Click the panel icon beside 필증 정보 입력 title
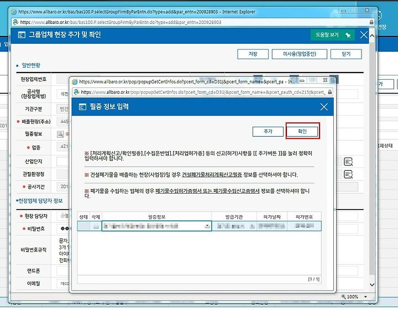Image resolution: width=398 pixels, height=323 pixels. (x=83, y=107)
